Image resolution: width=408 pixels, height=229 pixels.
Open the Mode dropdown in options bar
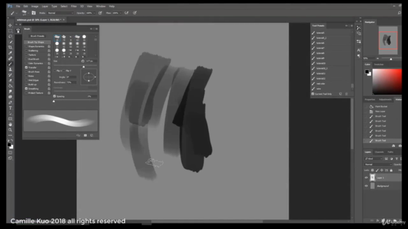(61, 13)
